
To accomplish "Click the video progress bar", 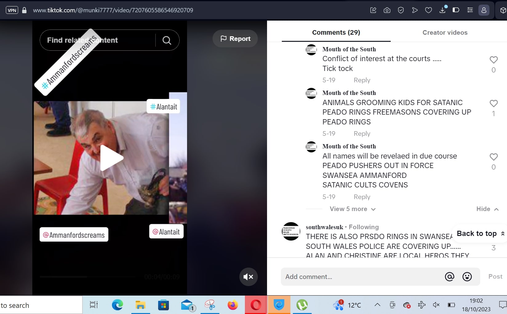I will click(x=88, y=277).
